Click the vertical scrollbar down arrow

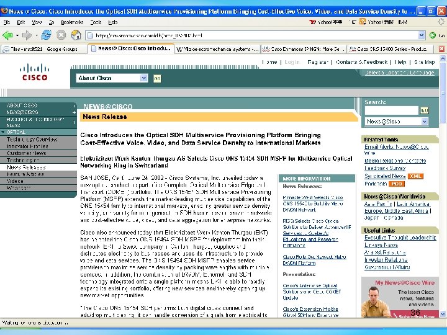click(443, 315)
